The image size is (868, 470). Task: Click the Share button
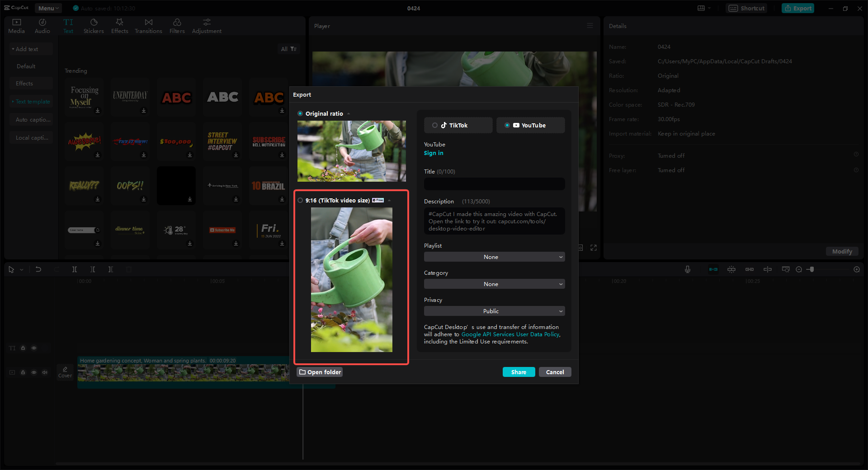519,372
